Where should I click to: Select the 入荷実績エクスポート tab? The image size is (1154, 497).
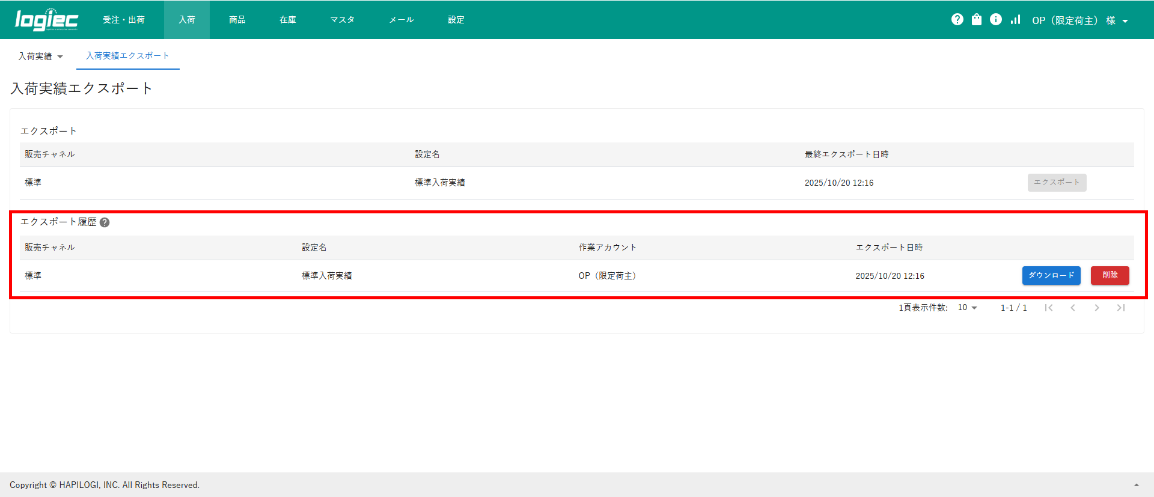pyautogui.click(x=127, y=56)
